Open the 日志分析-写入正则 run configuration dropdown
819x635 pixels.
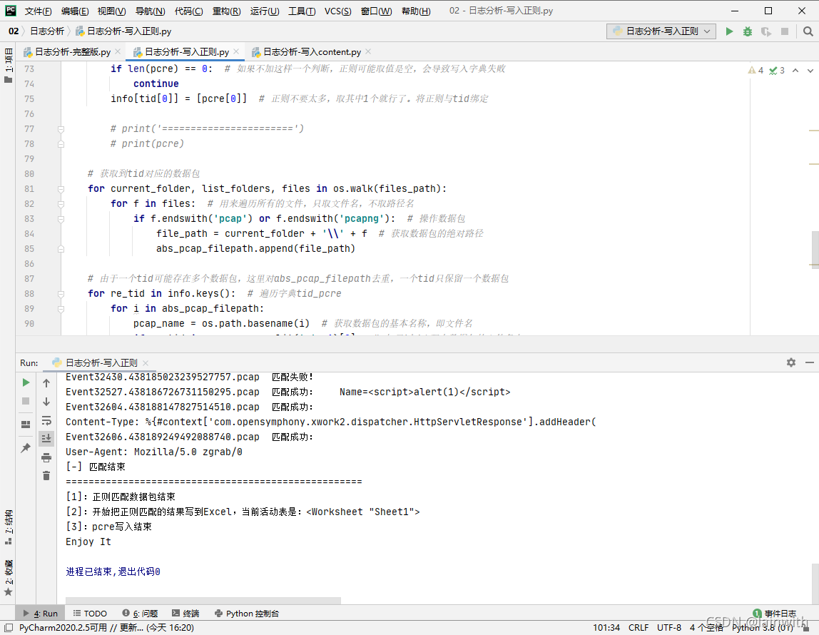click(x=661, y=31)
